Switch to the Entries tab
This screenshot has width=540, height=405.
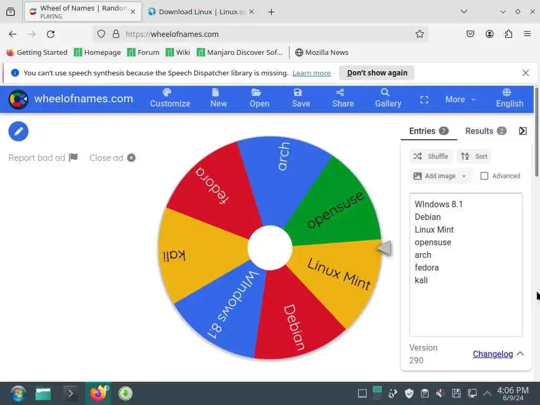428,131
